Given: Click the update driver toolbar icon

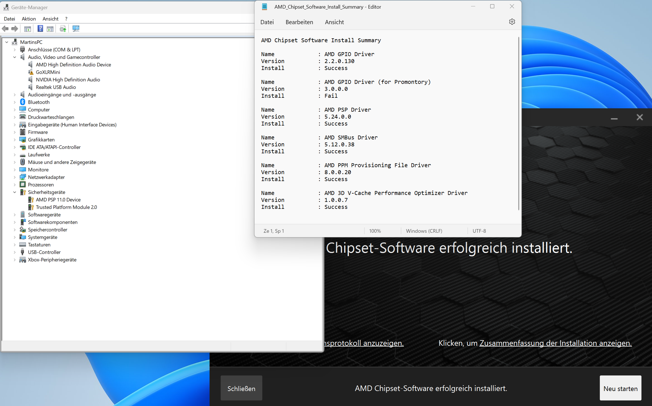Looking at the screenshot, I should coord(63,29).
